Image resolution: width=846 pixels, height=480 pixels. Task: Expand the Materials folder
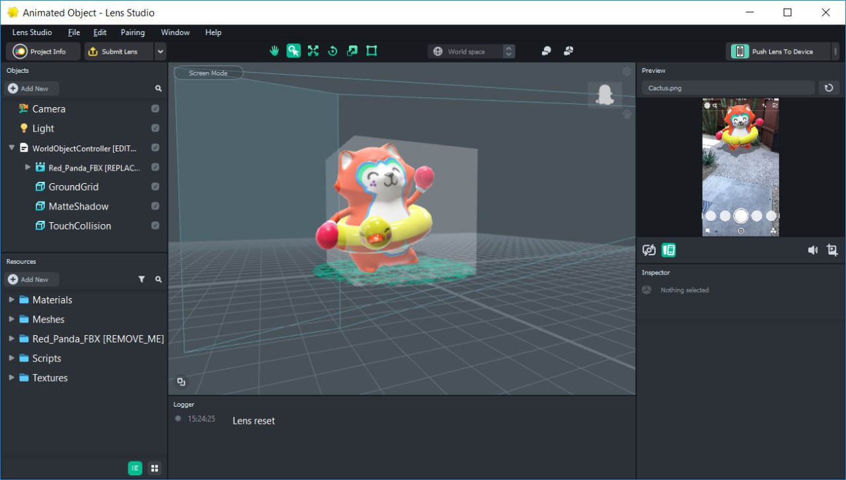(x=11, y=300)
